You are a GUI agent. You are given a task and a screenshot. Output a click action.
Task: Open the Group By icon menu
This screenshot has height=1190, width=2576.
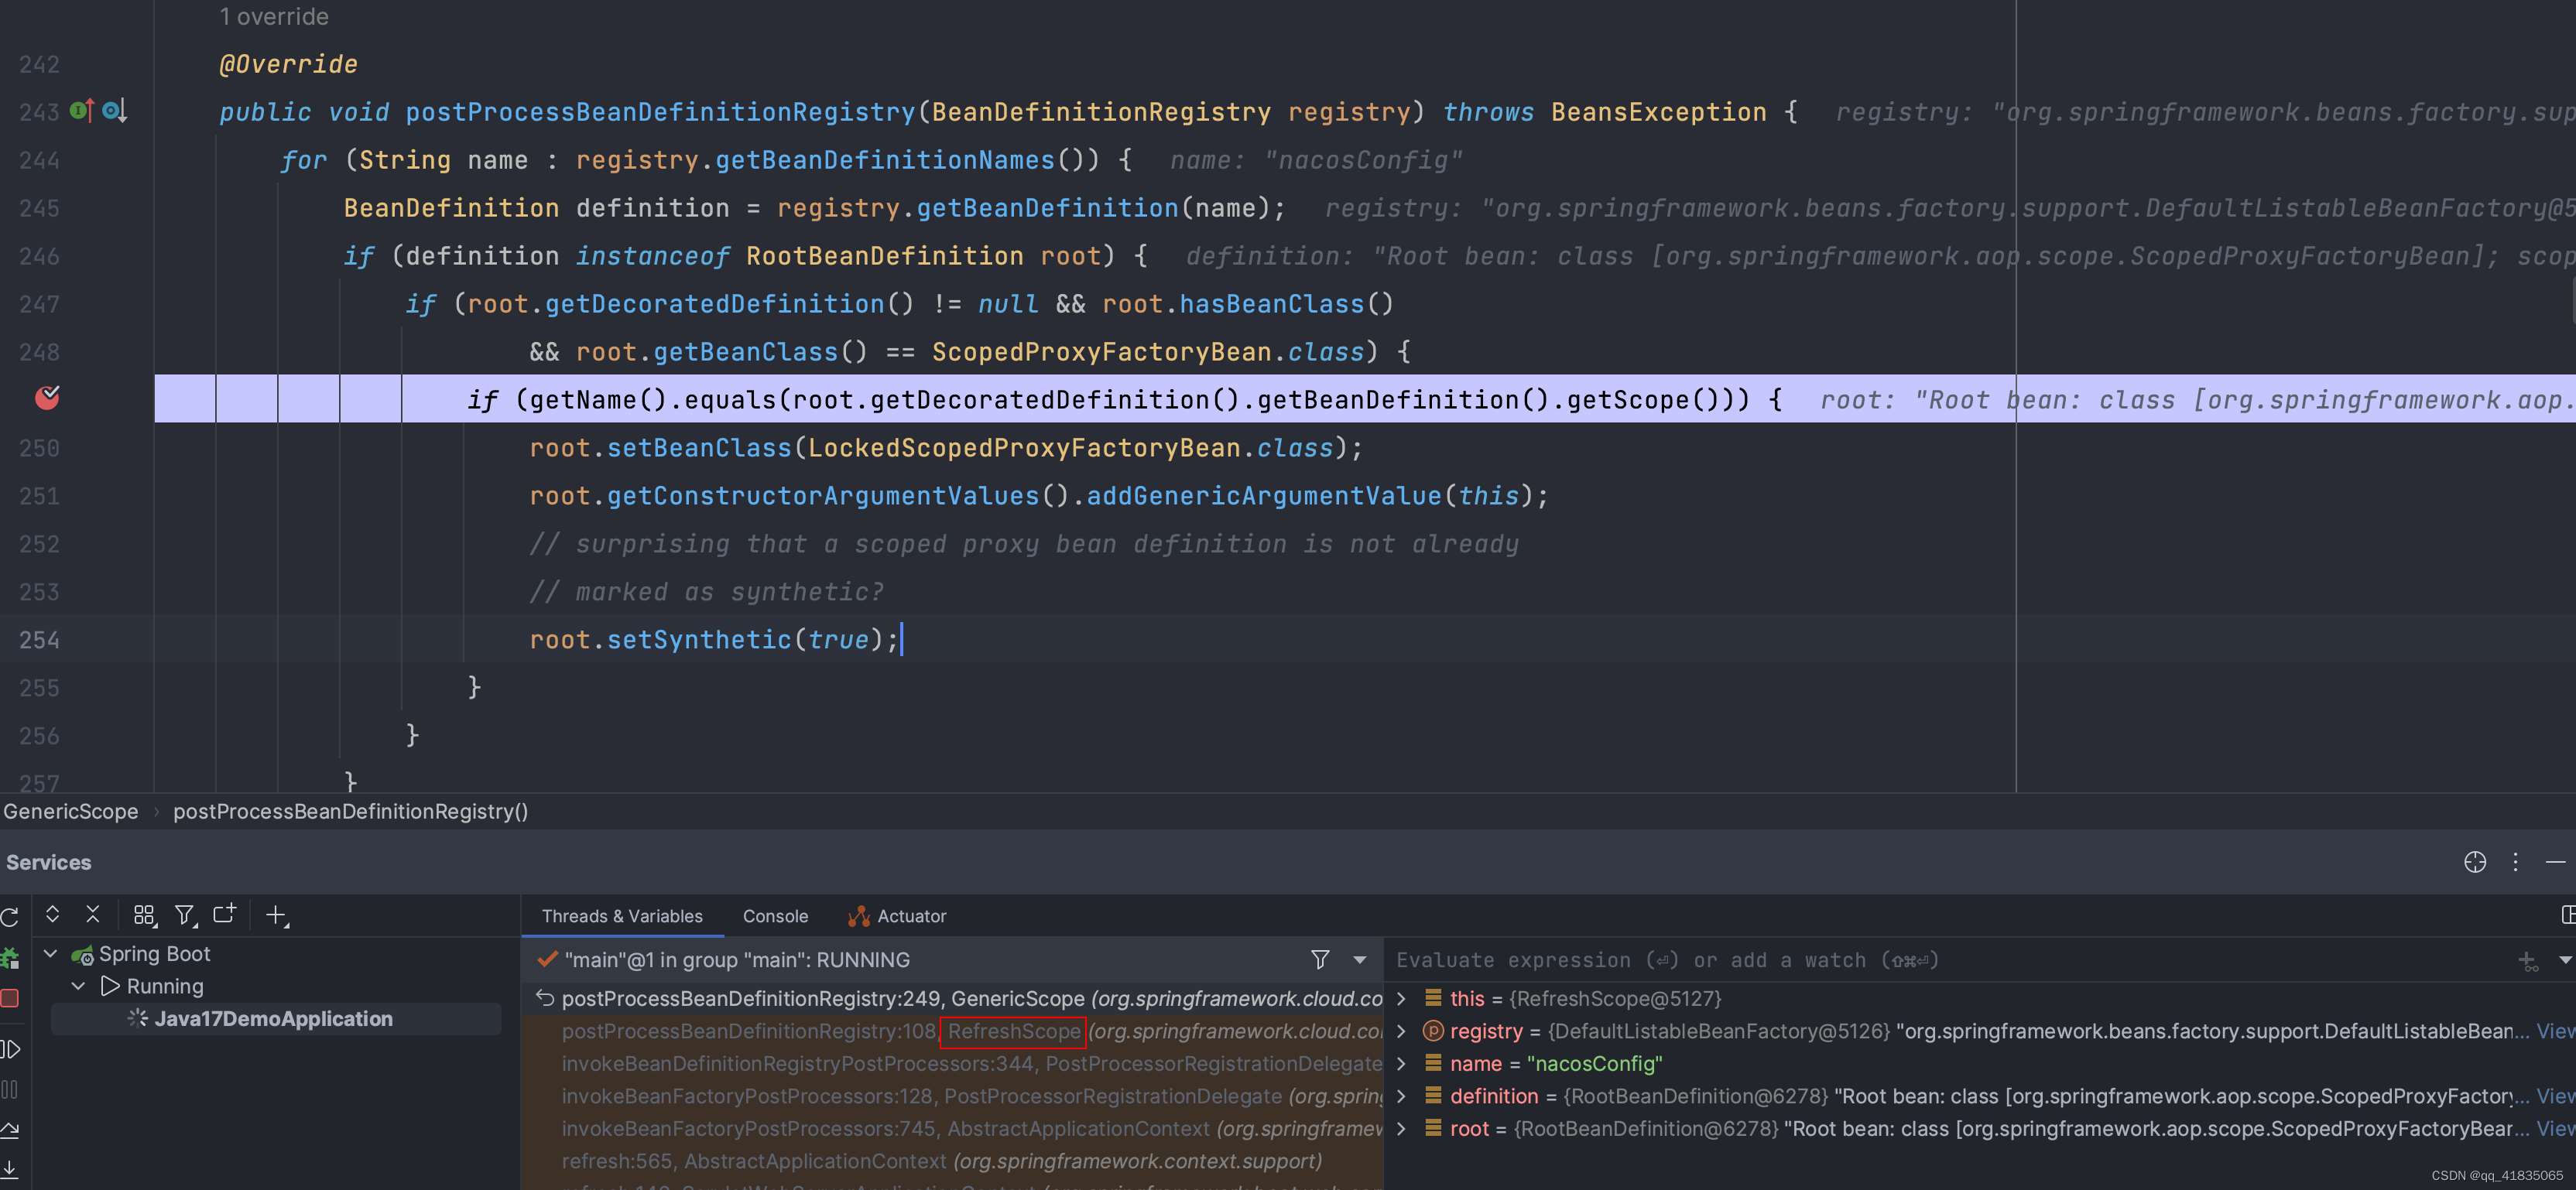144,915
